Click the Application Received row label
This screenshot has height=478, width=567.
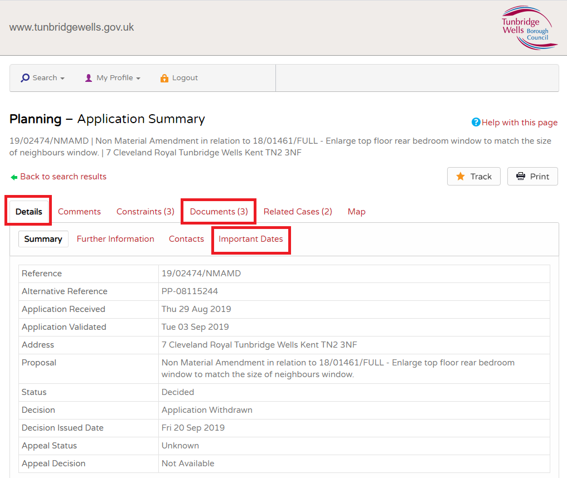(64, 309)
